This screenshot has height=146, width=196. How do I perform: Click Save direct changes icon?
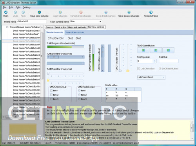(x=106, y=12)
